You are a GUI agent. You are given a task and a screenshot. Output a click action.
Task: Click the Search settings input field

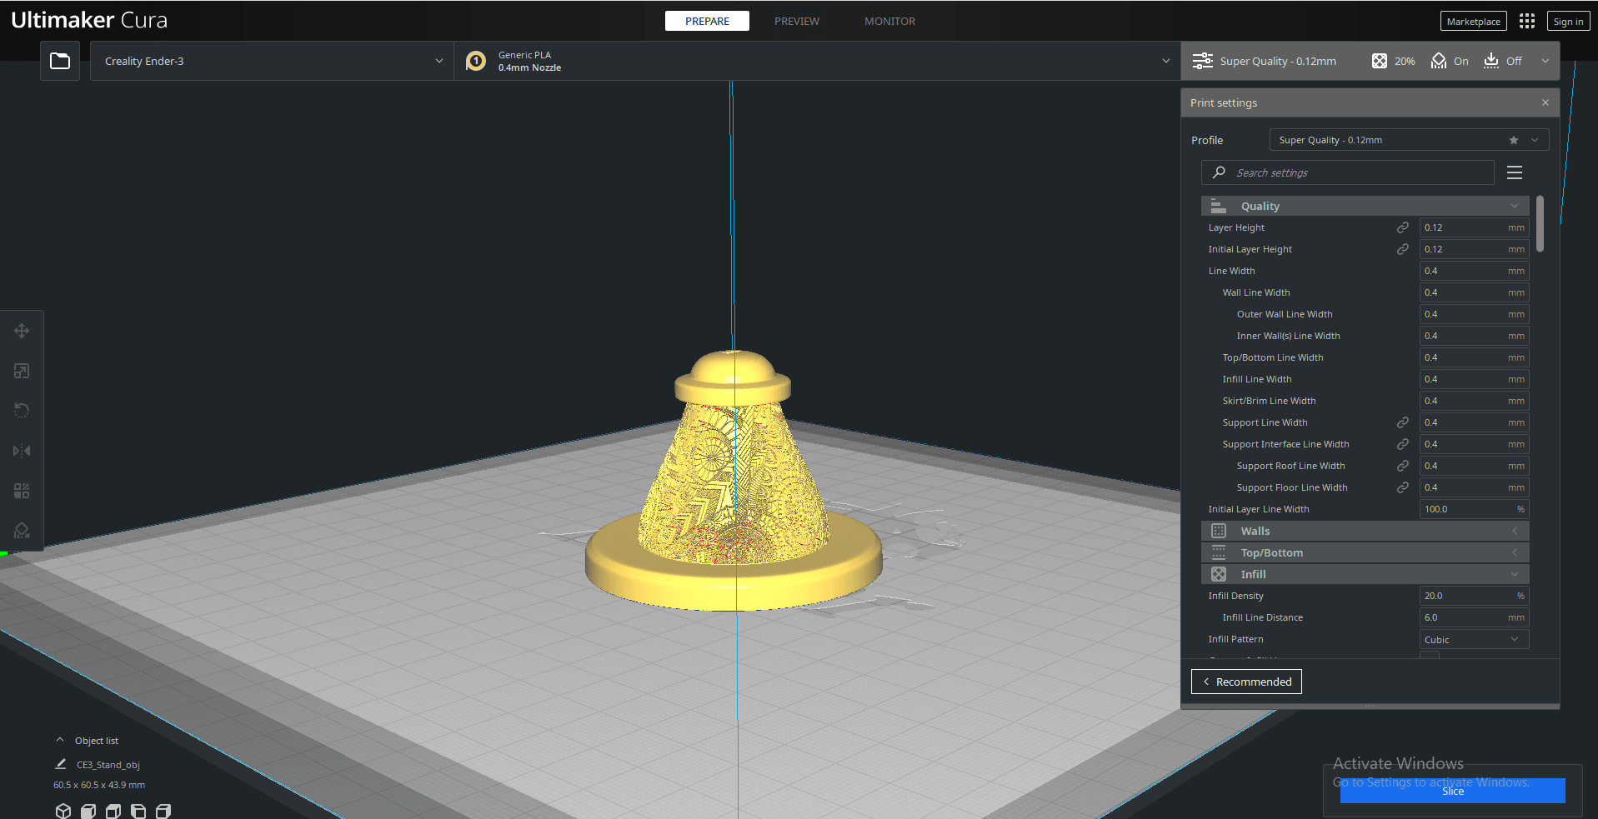(1348, 172)
